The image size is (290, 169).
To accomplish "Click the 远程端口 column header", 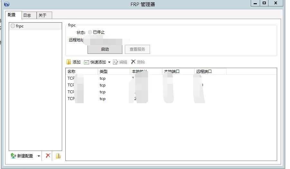I will click(210, 72).
